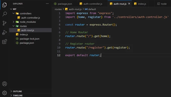The image size is (171, 97).
Task: Click "export default router;" line
Action: click(83, 55)
